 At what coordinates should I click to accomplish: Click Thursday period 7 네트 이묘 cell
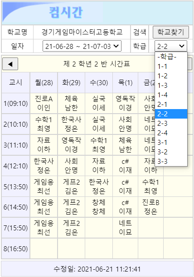pos(125,228)
